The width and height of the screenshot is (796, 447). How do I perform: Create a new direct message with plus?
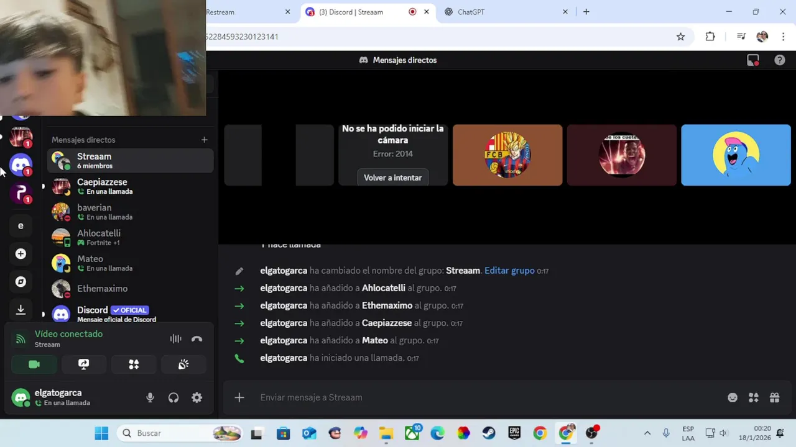coord(204,140)
